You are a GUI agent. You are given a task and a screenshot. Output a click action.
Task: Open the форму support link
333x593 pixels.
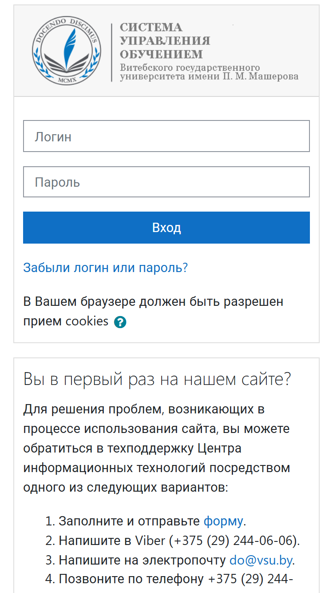coord(223,521)
